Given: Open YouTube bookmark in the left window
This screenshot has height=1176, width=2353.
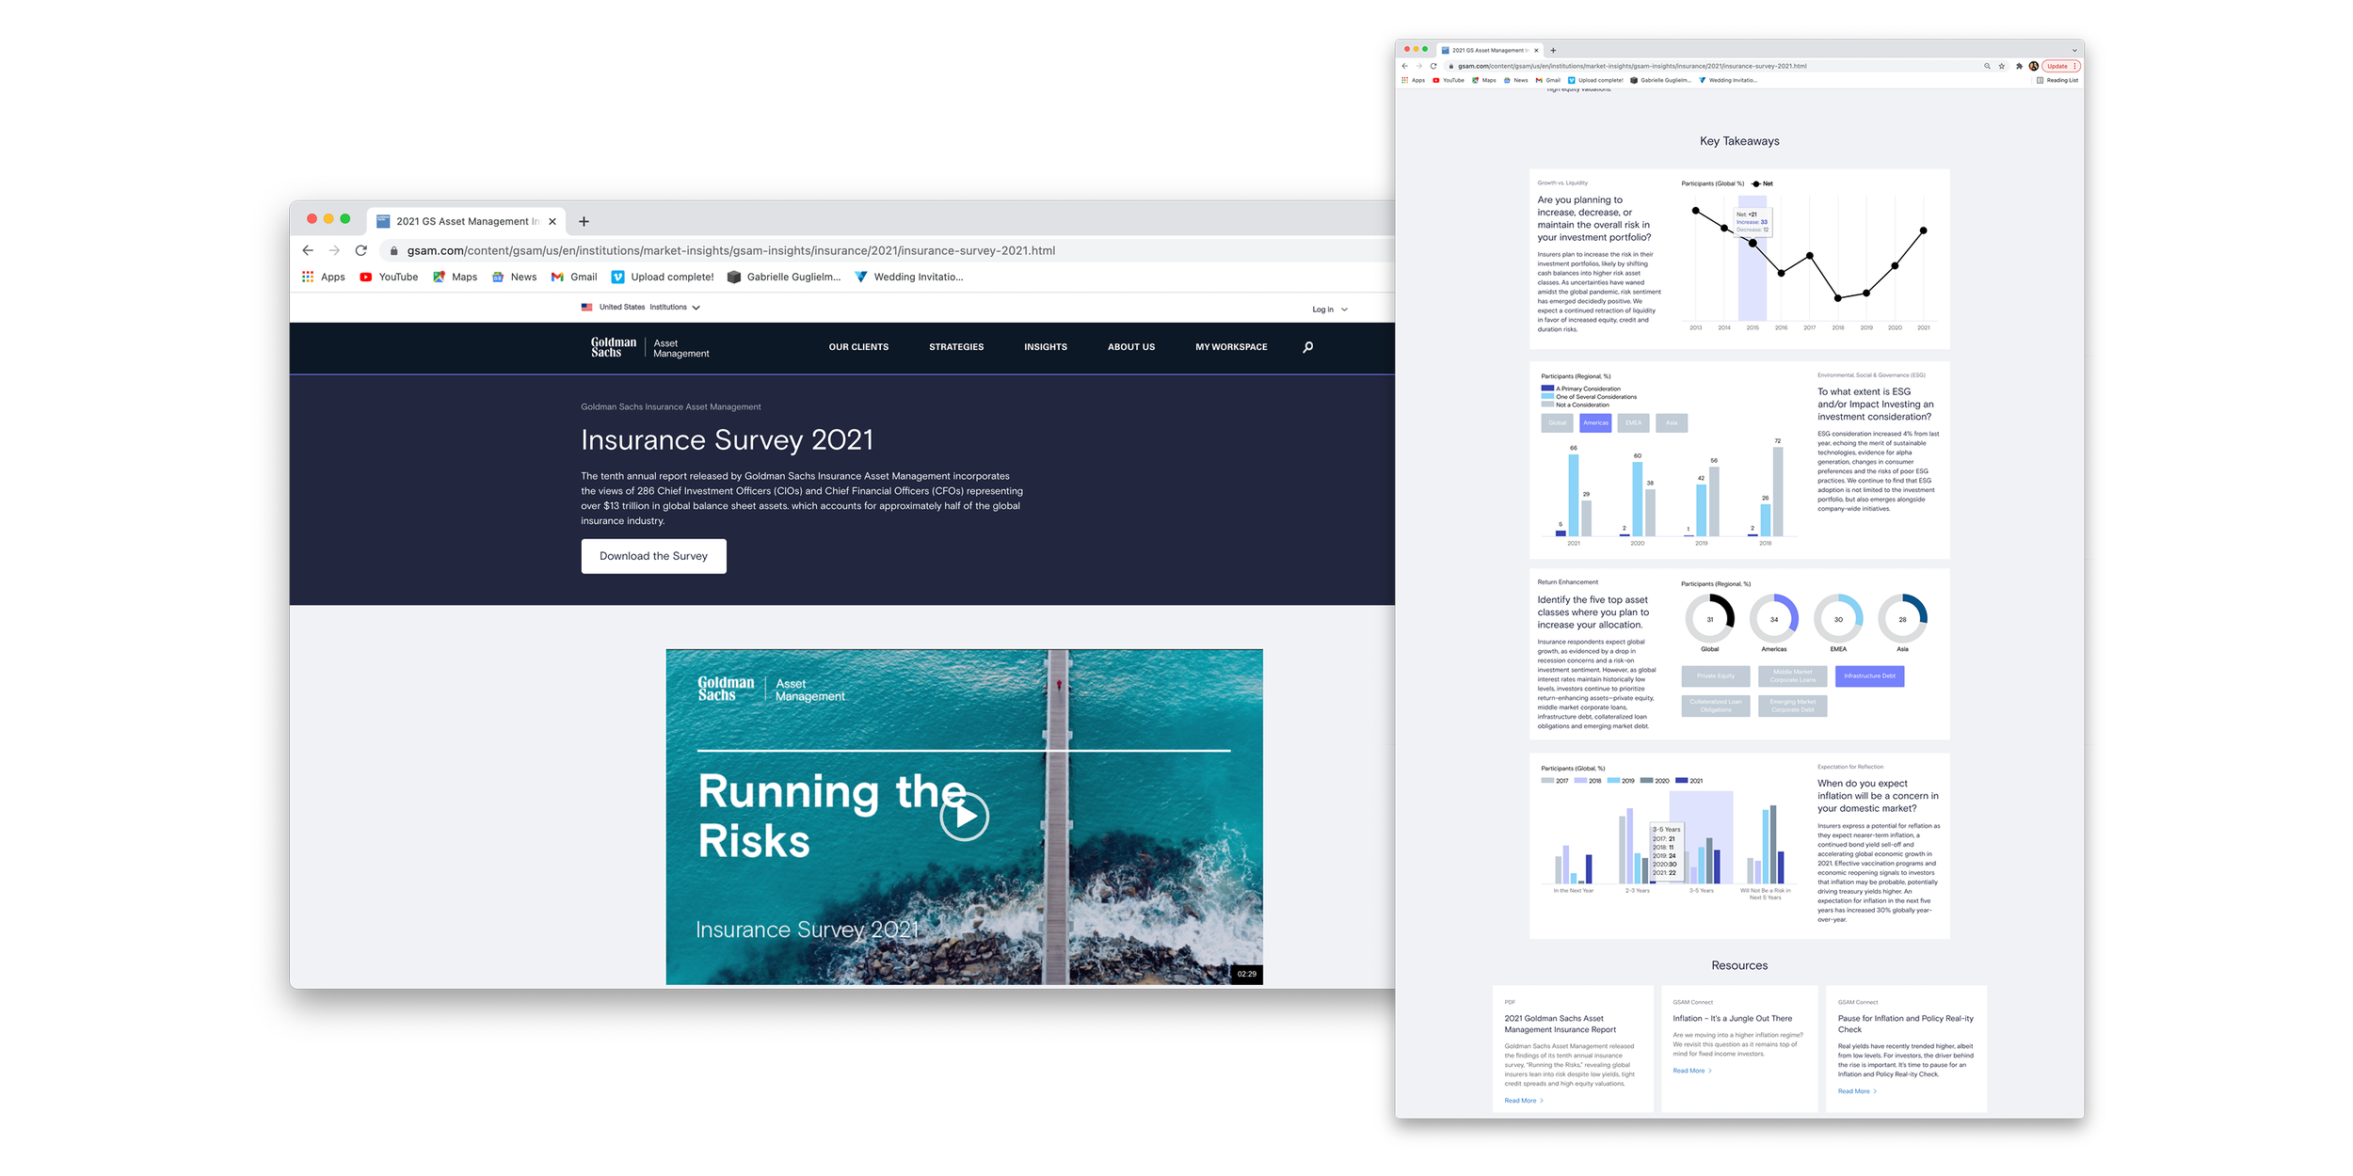Looking at the screenshot, I should pyautogui.click(x=389, y=277).
